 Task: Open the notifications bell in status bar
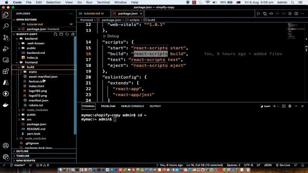pos(303,165)
